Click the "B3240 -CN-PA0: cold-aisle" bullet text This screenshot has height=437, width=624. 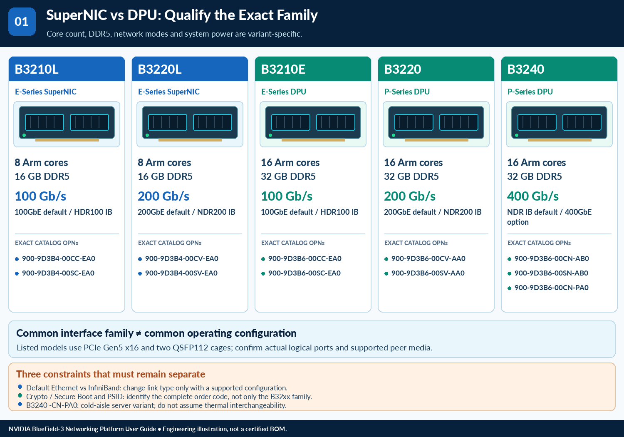click(156, 405)
